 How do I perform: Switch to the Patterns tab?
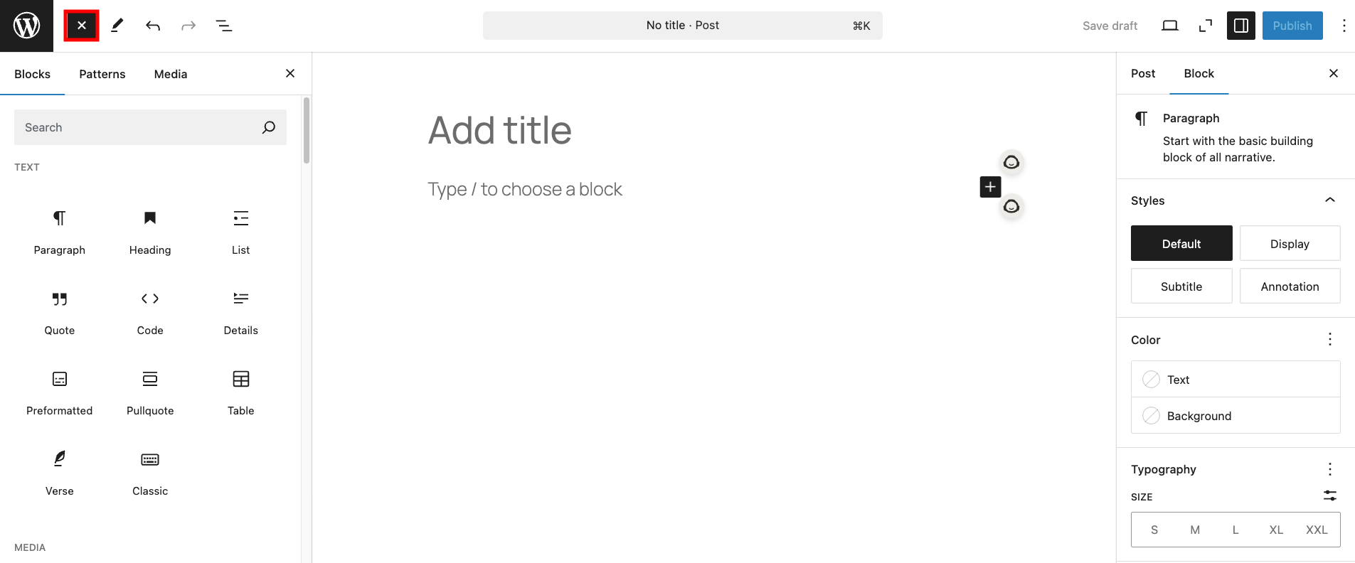pyautogui.click(x=102, y=73)
